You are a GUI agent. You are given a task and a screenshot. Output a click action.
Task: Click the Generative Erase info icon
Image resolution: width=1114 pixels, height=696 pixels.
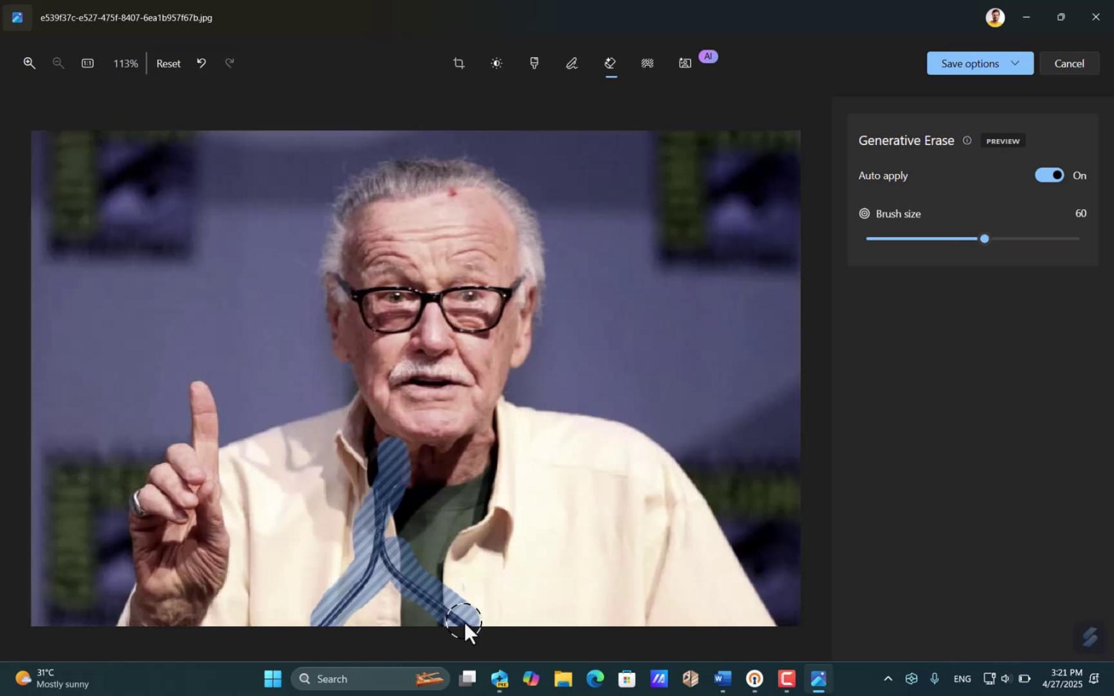tap(967, 140)
